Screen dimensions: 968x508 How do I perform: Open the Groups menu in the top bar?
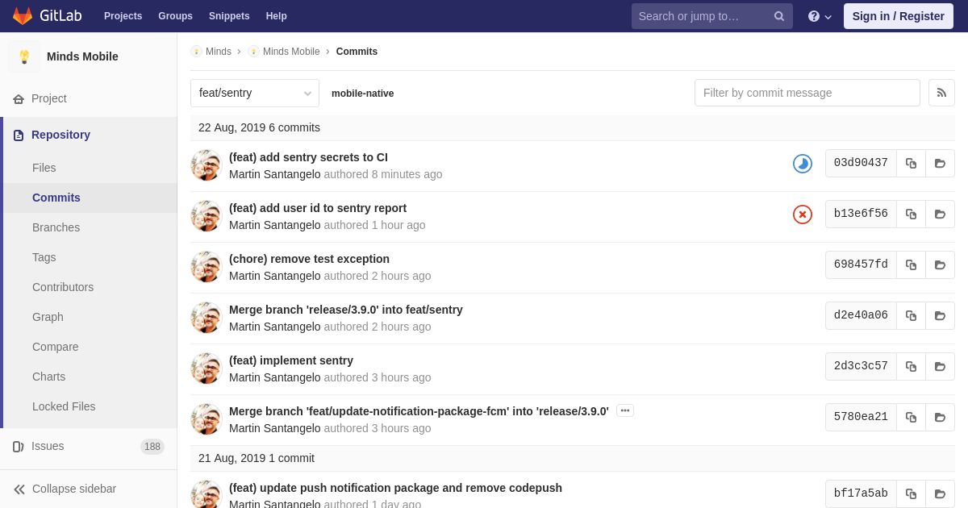tap(175, 16)
